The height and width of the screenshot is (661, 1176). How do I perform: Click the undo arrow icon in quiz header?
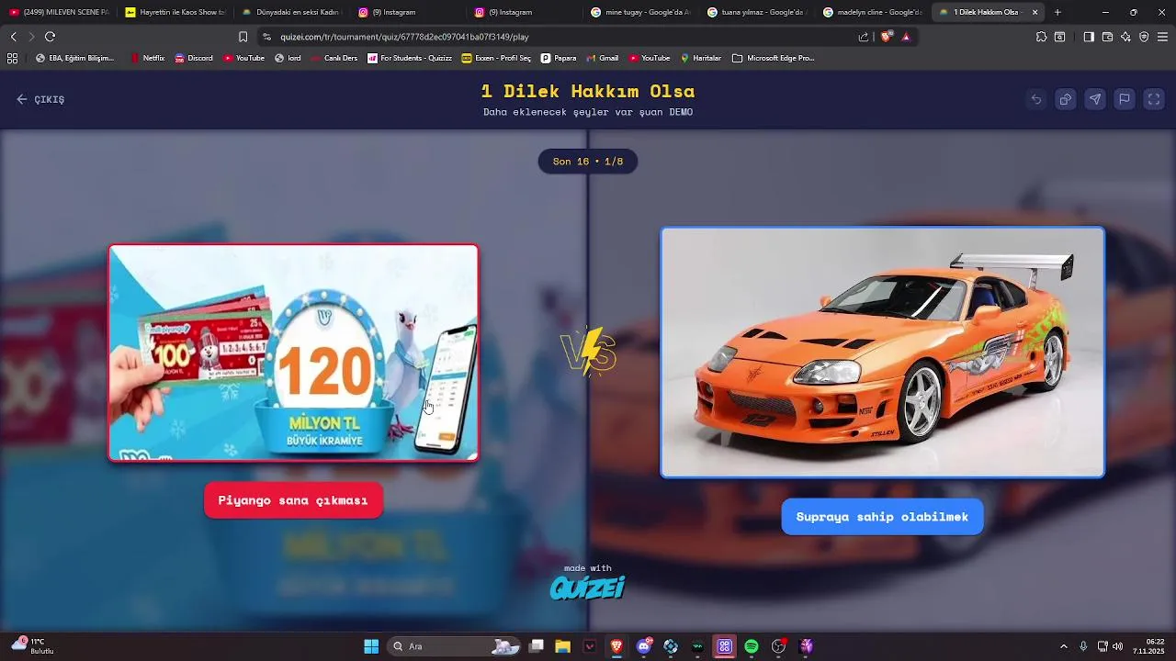(1036, 99)
